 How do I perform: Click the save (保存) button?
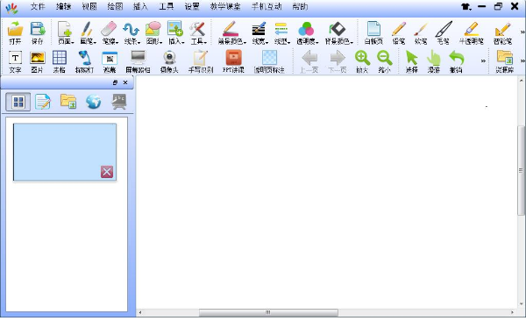(37, 33)
